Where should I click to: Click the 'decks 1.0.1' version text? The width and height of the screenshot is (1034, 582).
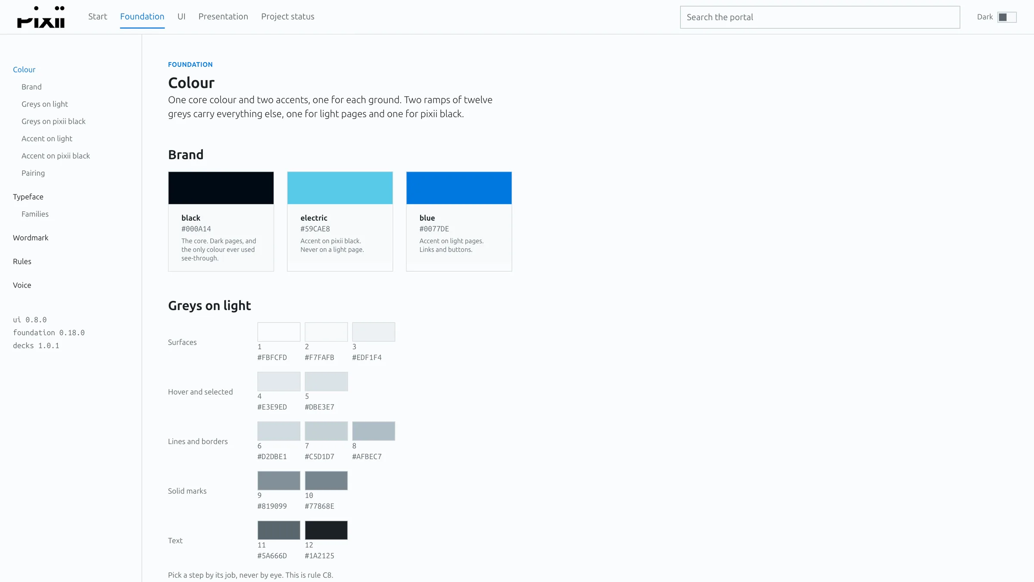pyautogui.click(x=36, y=345)
